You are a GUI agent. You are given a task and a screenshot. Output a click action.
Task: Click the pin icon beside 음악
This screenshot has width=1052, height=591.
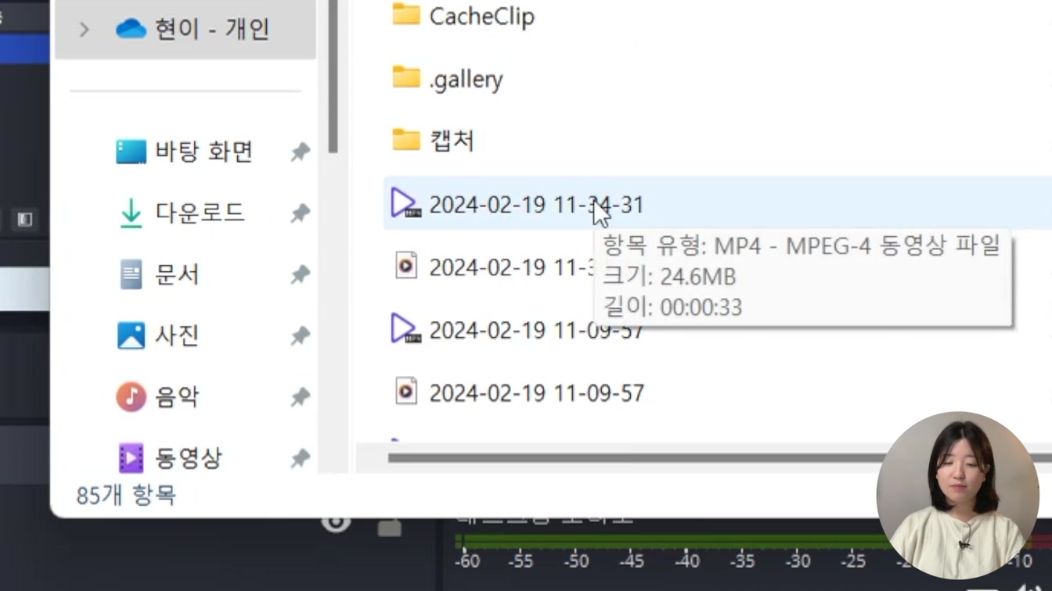tap(300, 397)
